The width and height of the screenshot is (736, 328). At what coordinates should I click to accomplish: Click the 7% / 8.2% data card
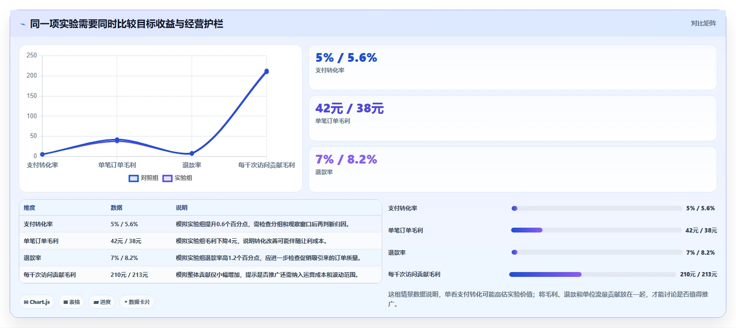(x=513, y=169)
